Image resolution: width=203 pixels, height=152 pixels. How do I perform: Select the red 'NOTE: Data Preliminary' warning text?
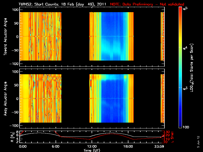(131, 4)
